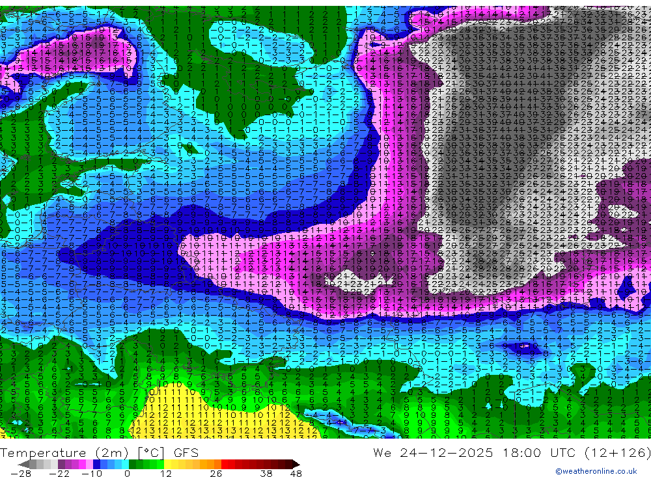Click the '38' legend label

coord(266,473)
